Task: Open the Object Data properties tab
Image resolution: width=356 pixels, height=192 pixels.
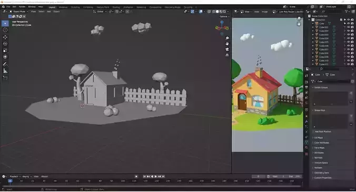Action: [306, 142]
